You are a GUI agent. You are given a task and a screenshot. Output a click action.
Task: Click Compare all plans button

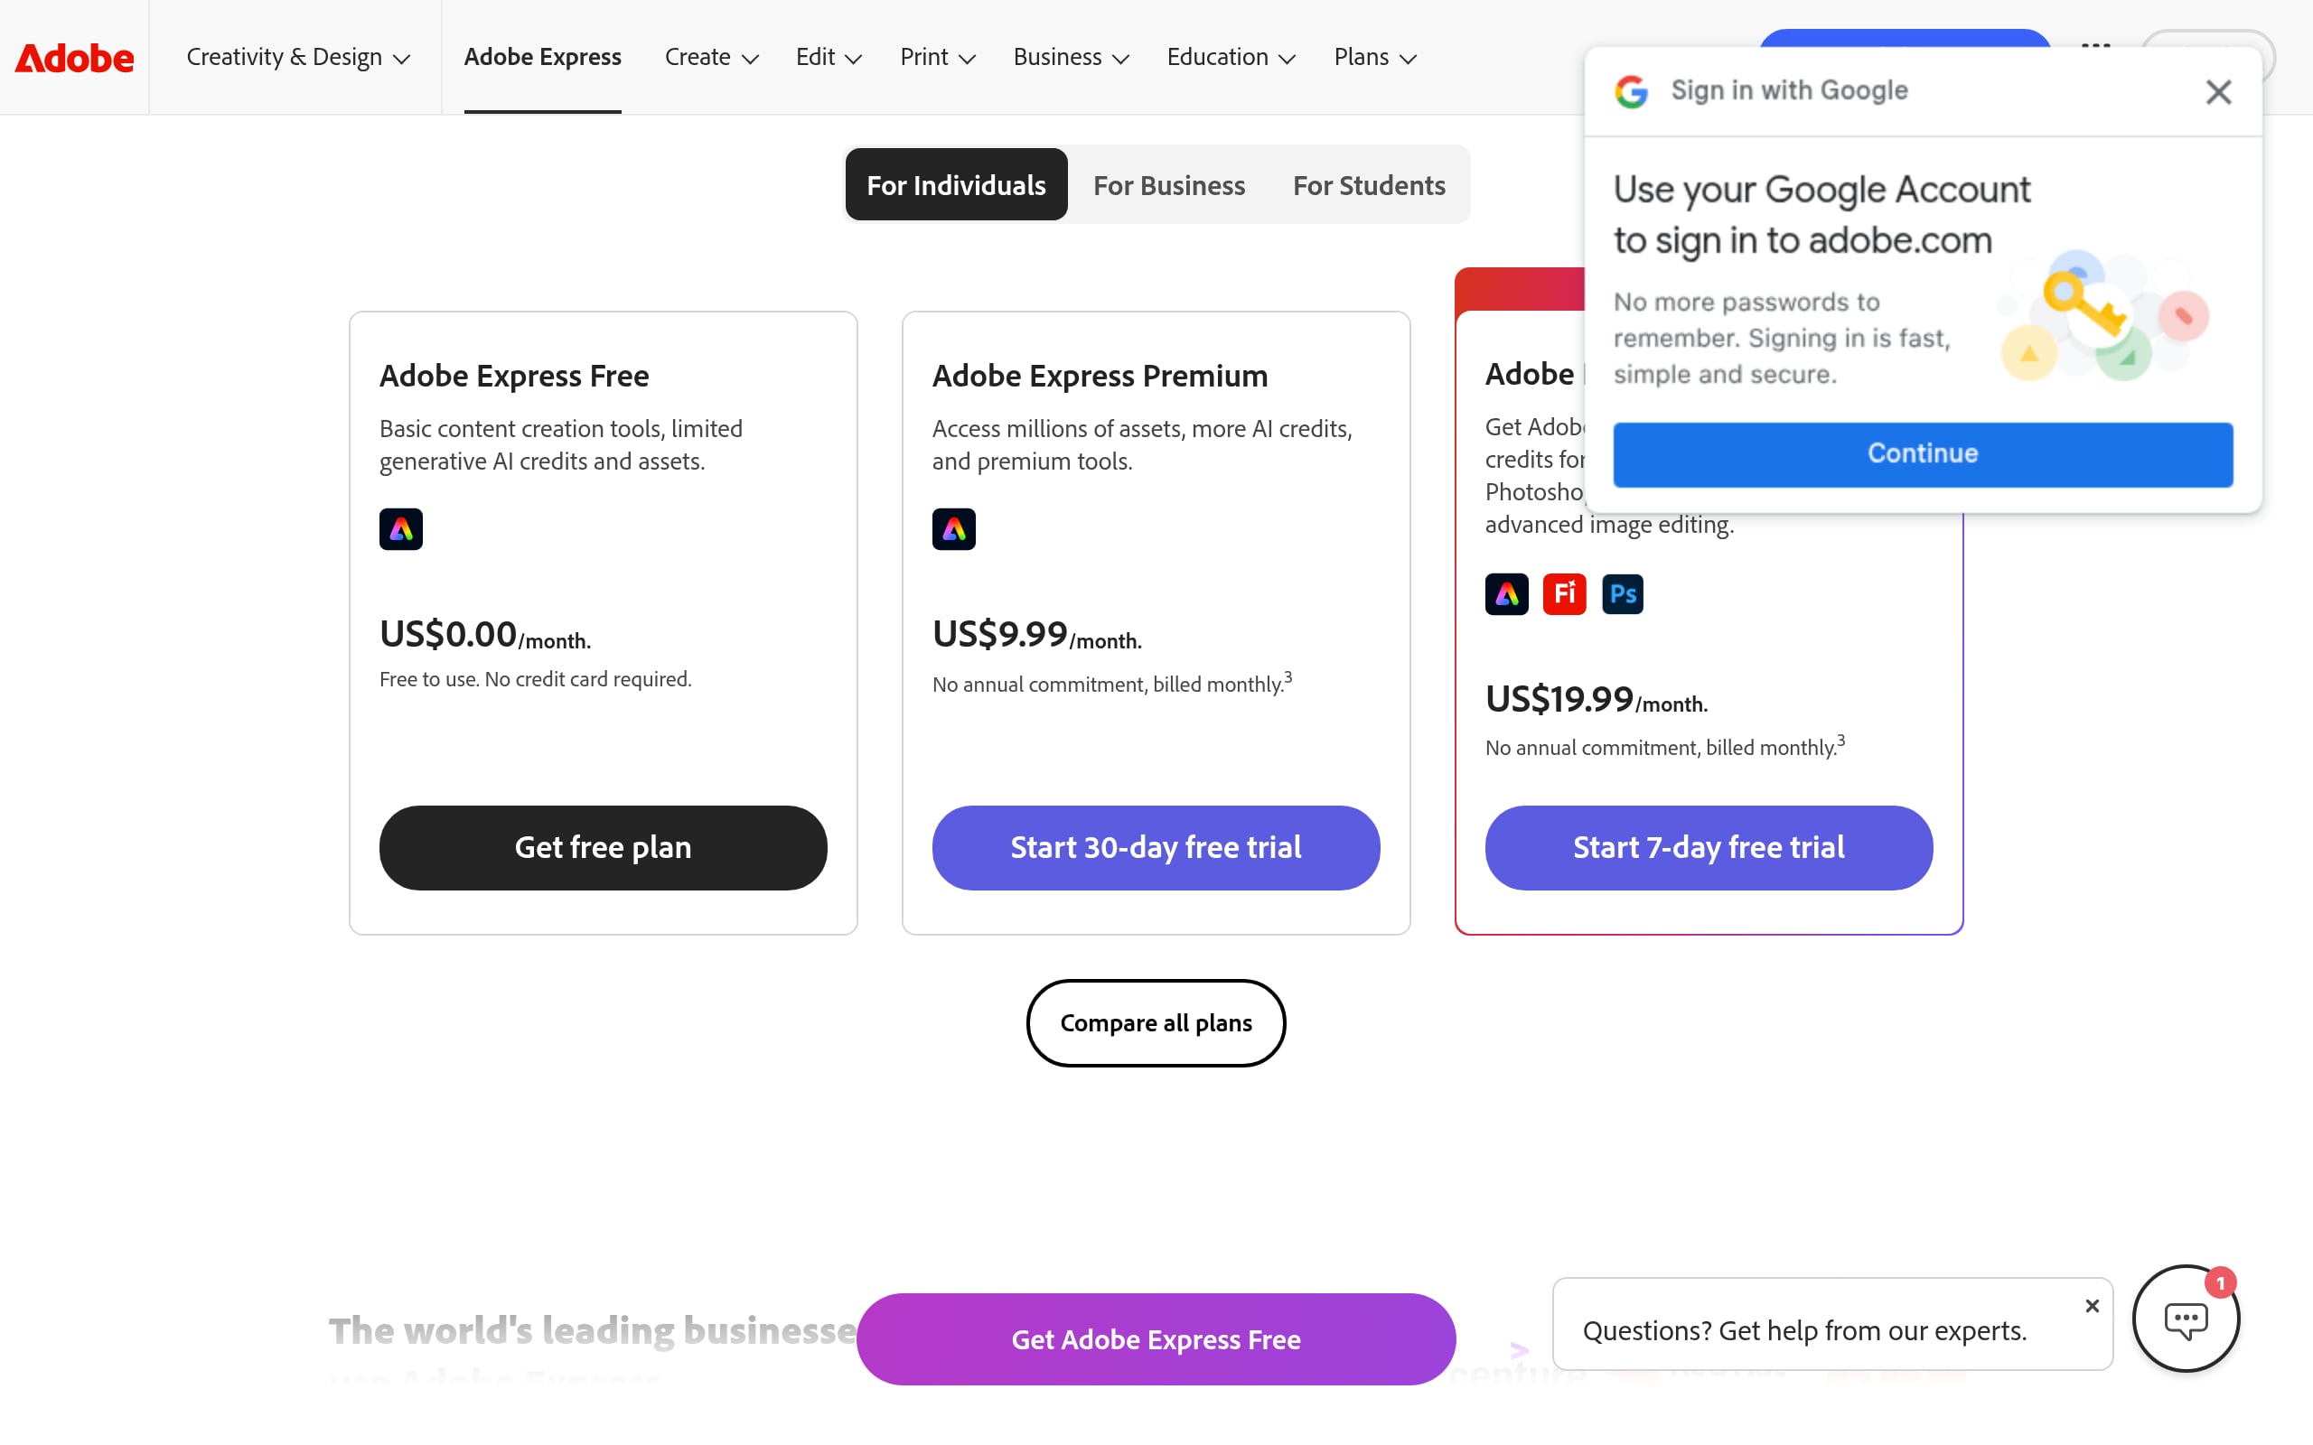click(x=1156, y=1022)
